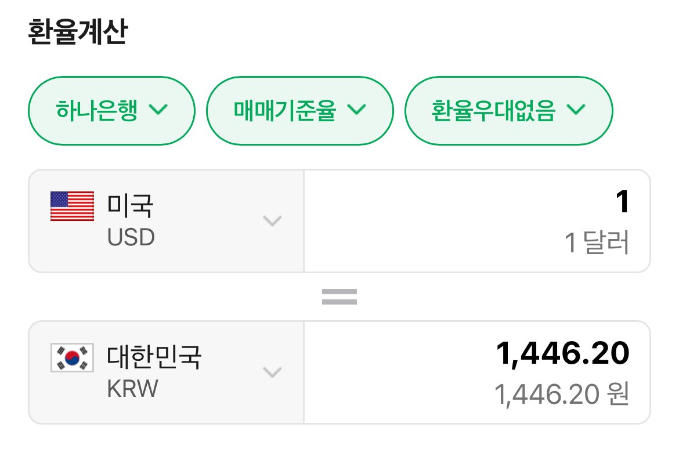Expand the chevron next to 매매기준율
The height and width of the screenshot is (449, 679).
coord(357,109)
